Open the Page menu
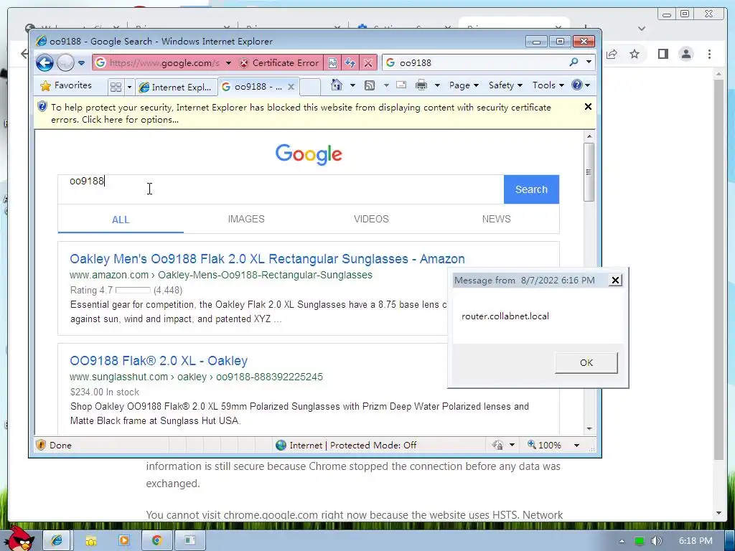 [464, 85]
